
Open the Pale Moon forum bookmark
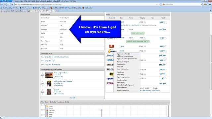(26, 8)
